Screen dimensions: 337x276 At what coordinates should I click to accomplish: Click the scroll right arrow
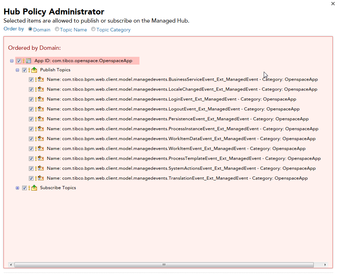[325, 265]
